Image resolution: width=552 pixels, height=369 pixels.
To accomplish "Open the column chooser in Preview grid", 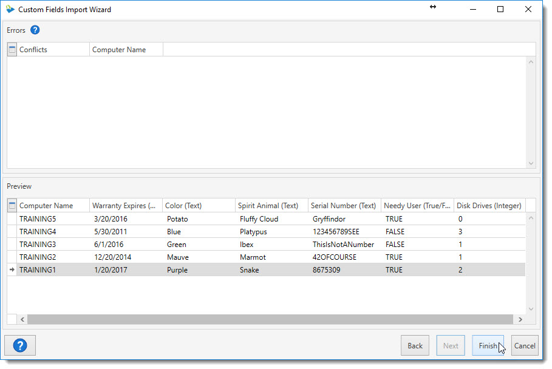I will pyautogui.click(x=12, y=205).
